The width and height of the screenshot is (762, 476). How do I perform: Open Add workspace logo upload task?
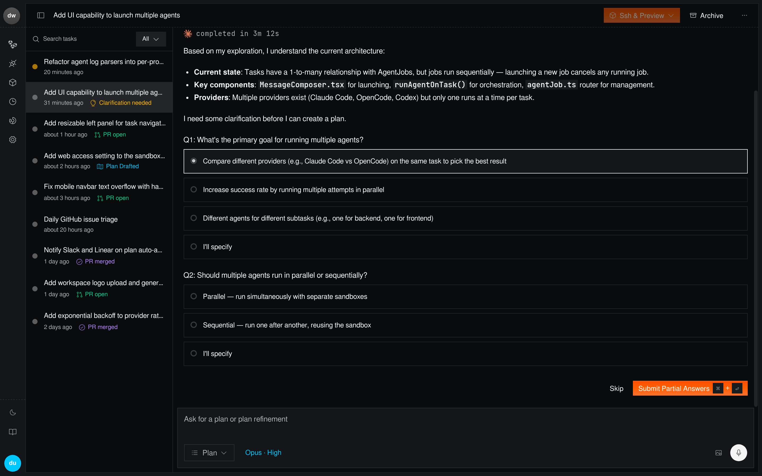click(x=99, y=288)
